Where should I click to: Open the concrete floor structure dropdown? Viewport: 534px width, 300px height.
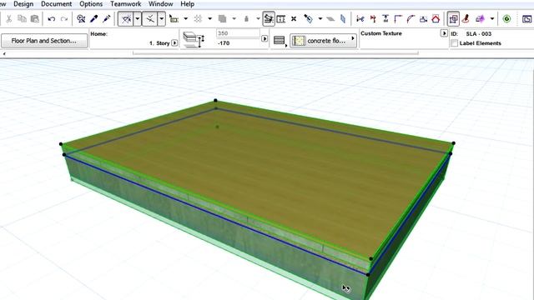pyautogui.click(x=323, y=41)
